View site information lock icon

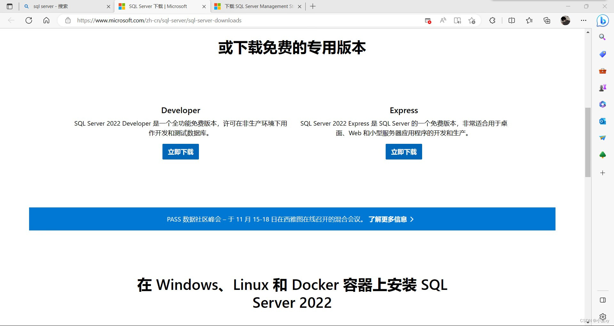[68, 20]
